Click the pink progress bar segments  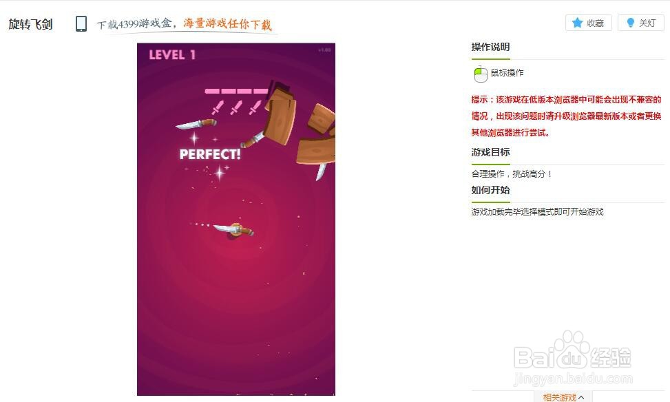click(236, 91)
